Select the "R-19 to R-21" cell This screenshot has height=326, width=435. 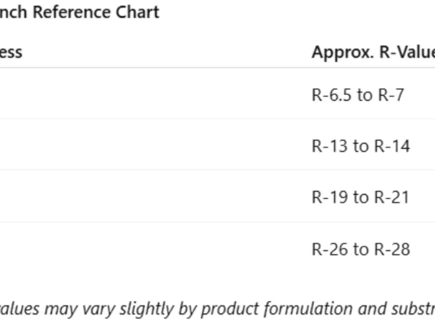pos(361,197)
